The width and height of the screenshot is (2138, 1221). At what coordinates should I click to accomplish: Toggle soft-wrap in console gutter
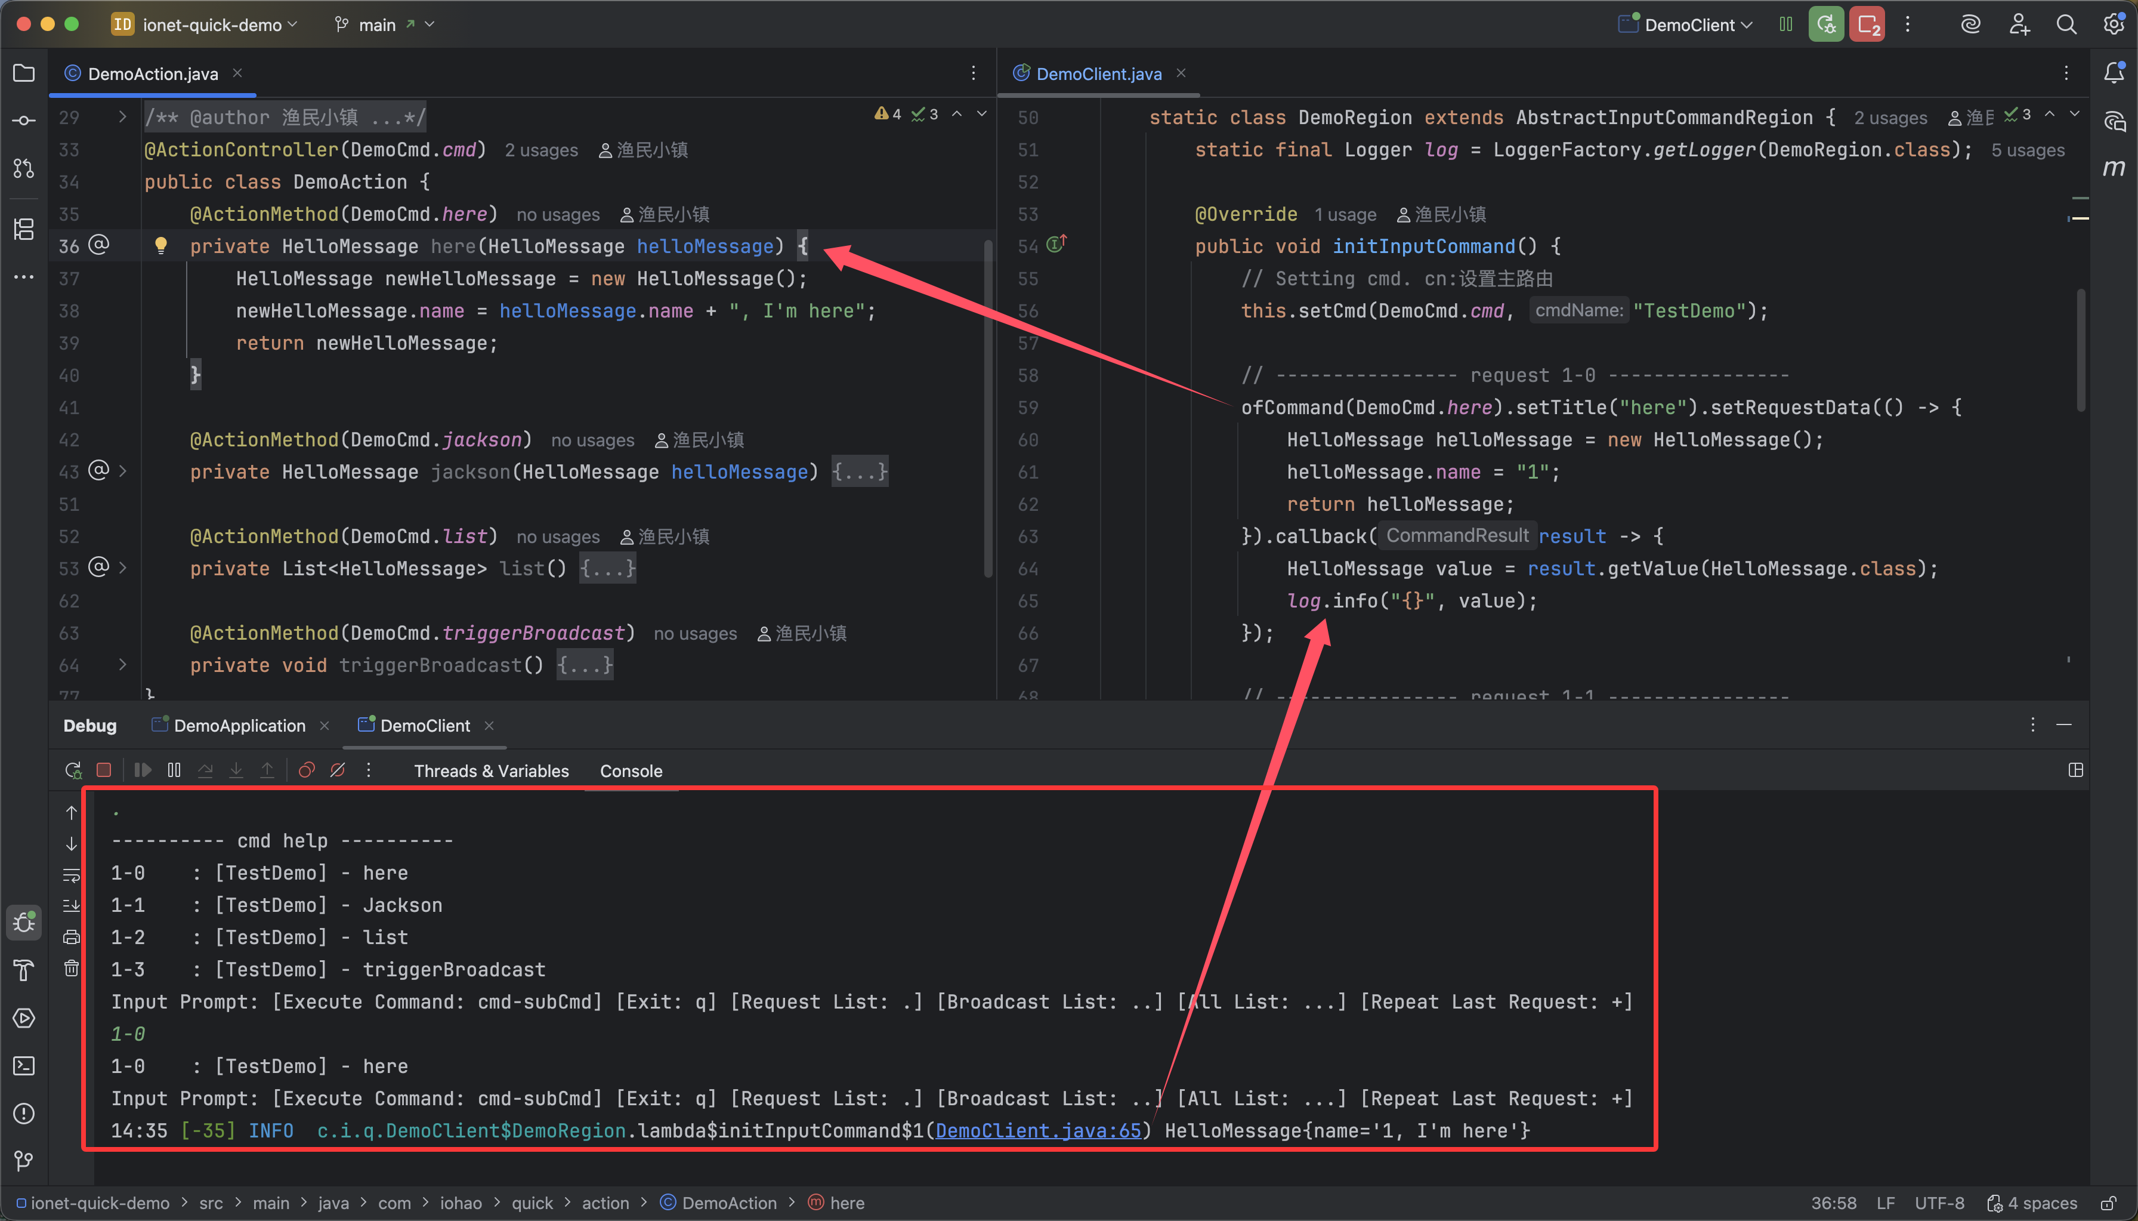click(71, 875)
